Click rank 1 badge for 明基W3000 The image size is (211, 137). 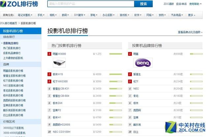coord(49,54)
